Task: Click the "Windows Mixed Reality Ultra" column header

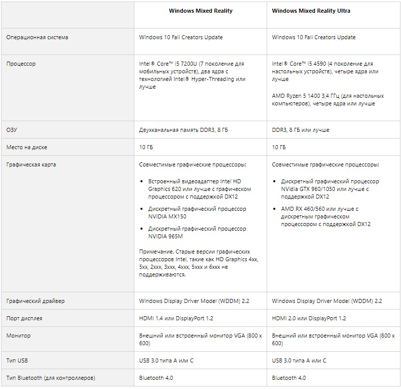Action: coord(311,11)
